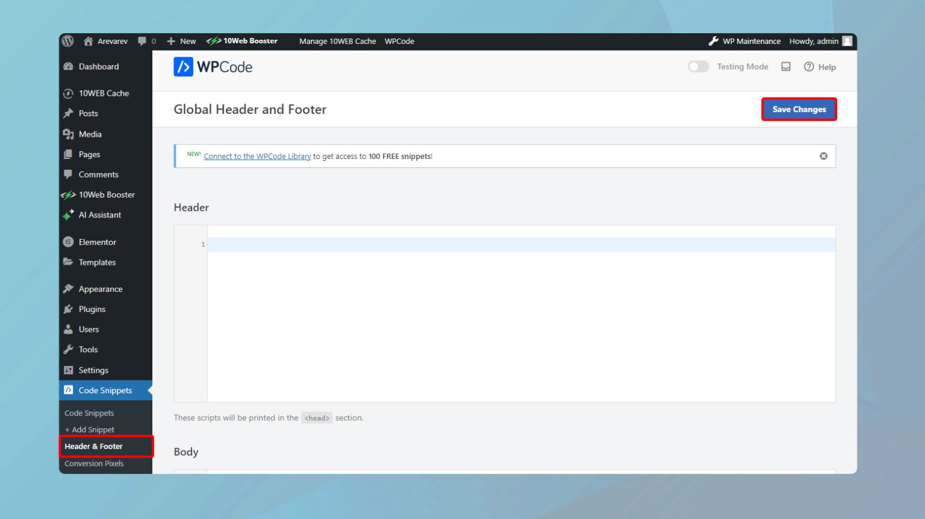Go to Conversion Pixels in sidebar
This screenshot has width=925, height=519.
pos(94,464)
